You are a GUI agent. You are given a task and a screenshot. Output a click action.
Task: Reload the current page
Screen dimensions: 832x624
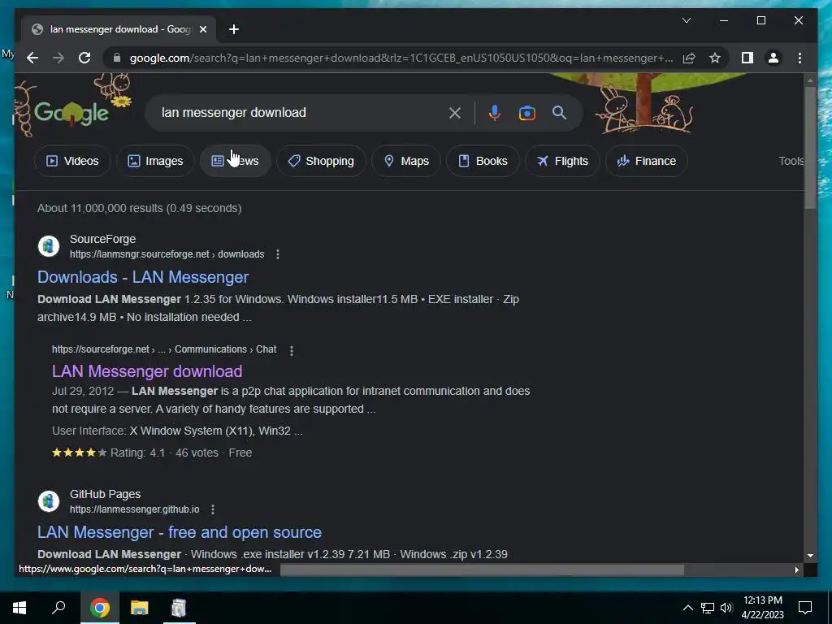click(x=84, y=58)
